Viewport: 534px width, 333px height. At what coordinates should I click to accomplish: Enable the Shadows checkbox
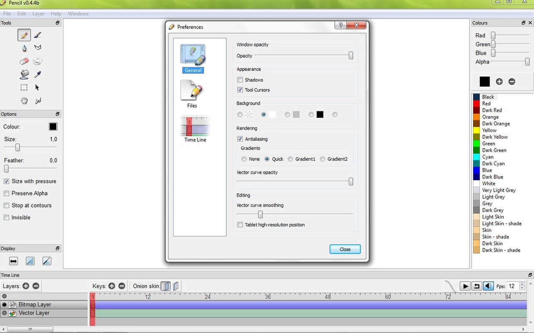tap(240, 80)
